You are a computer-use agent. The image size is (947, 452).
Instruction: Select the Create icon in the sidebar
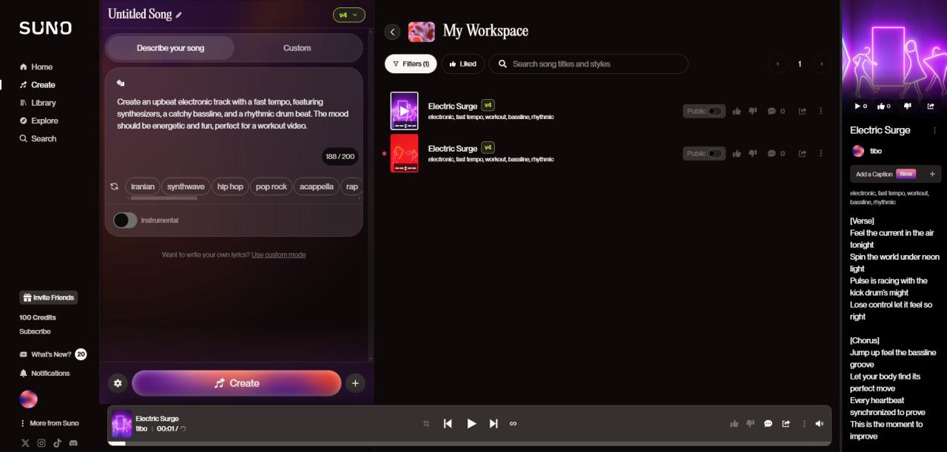click(x=24, y=84)
